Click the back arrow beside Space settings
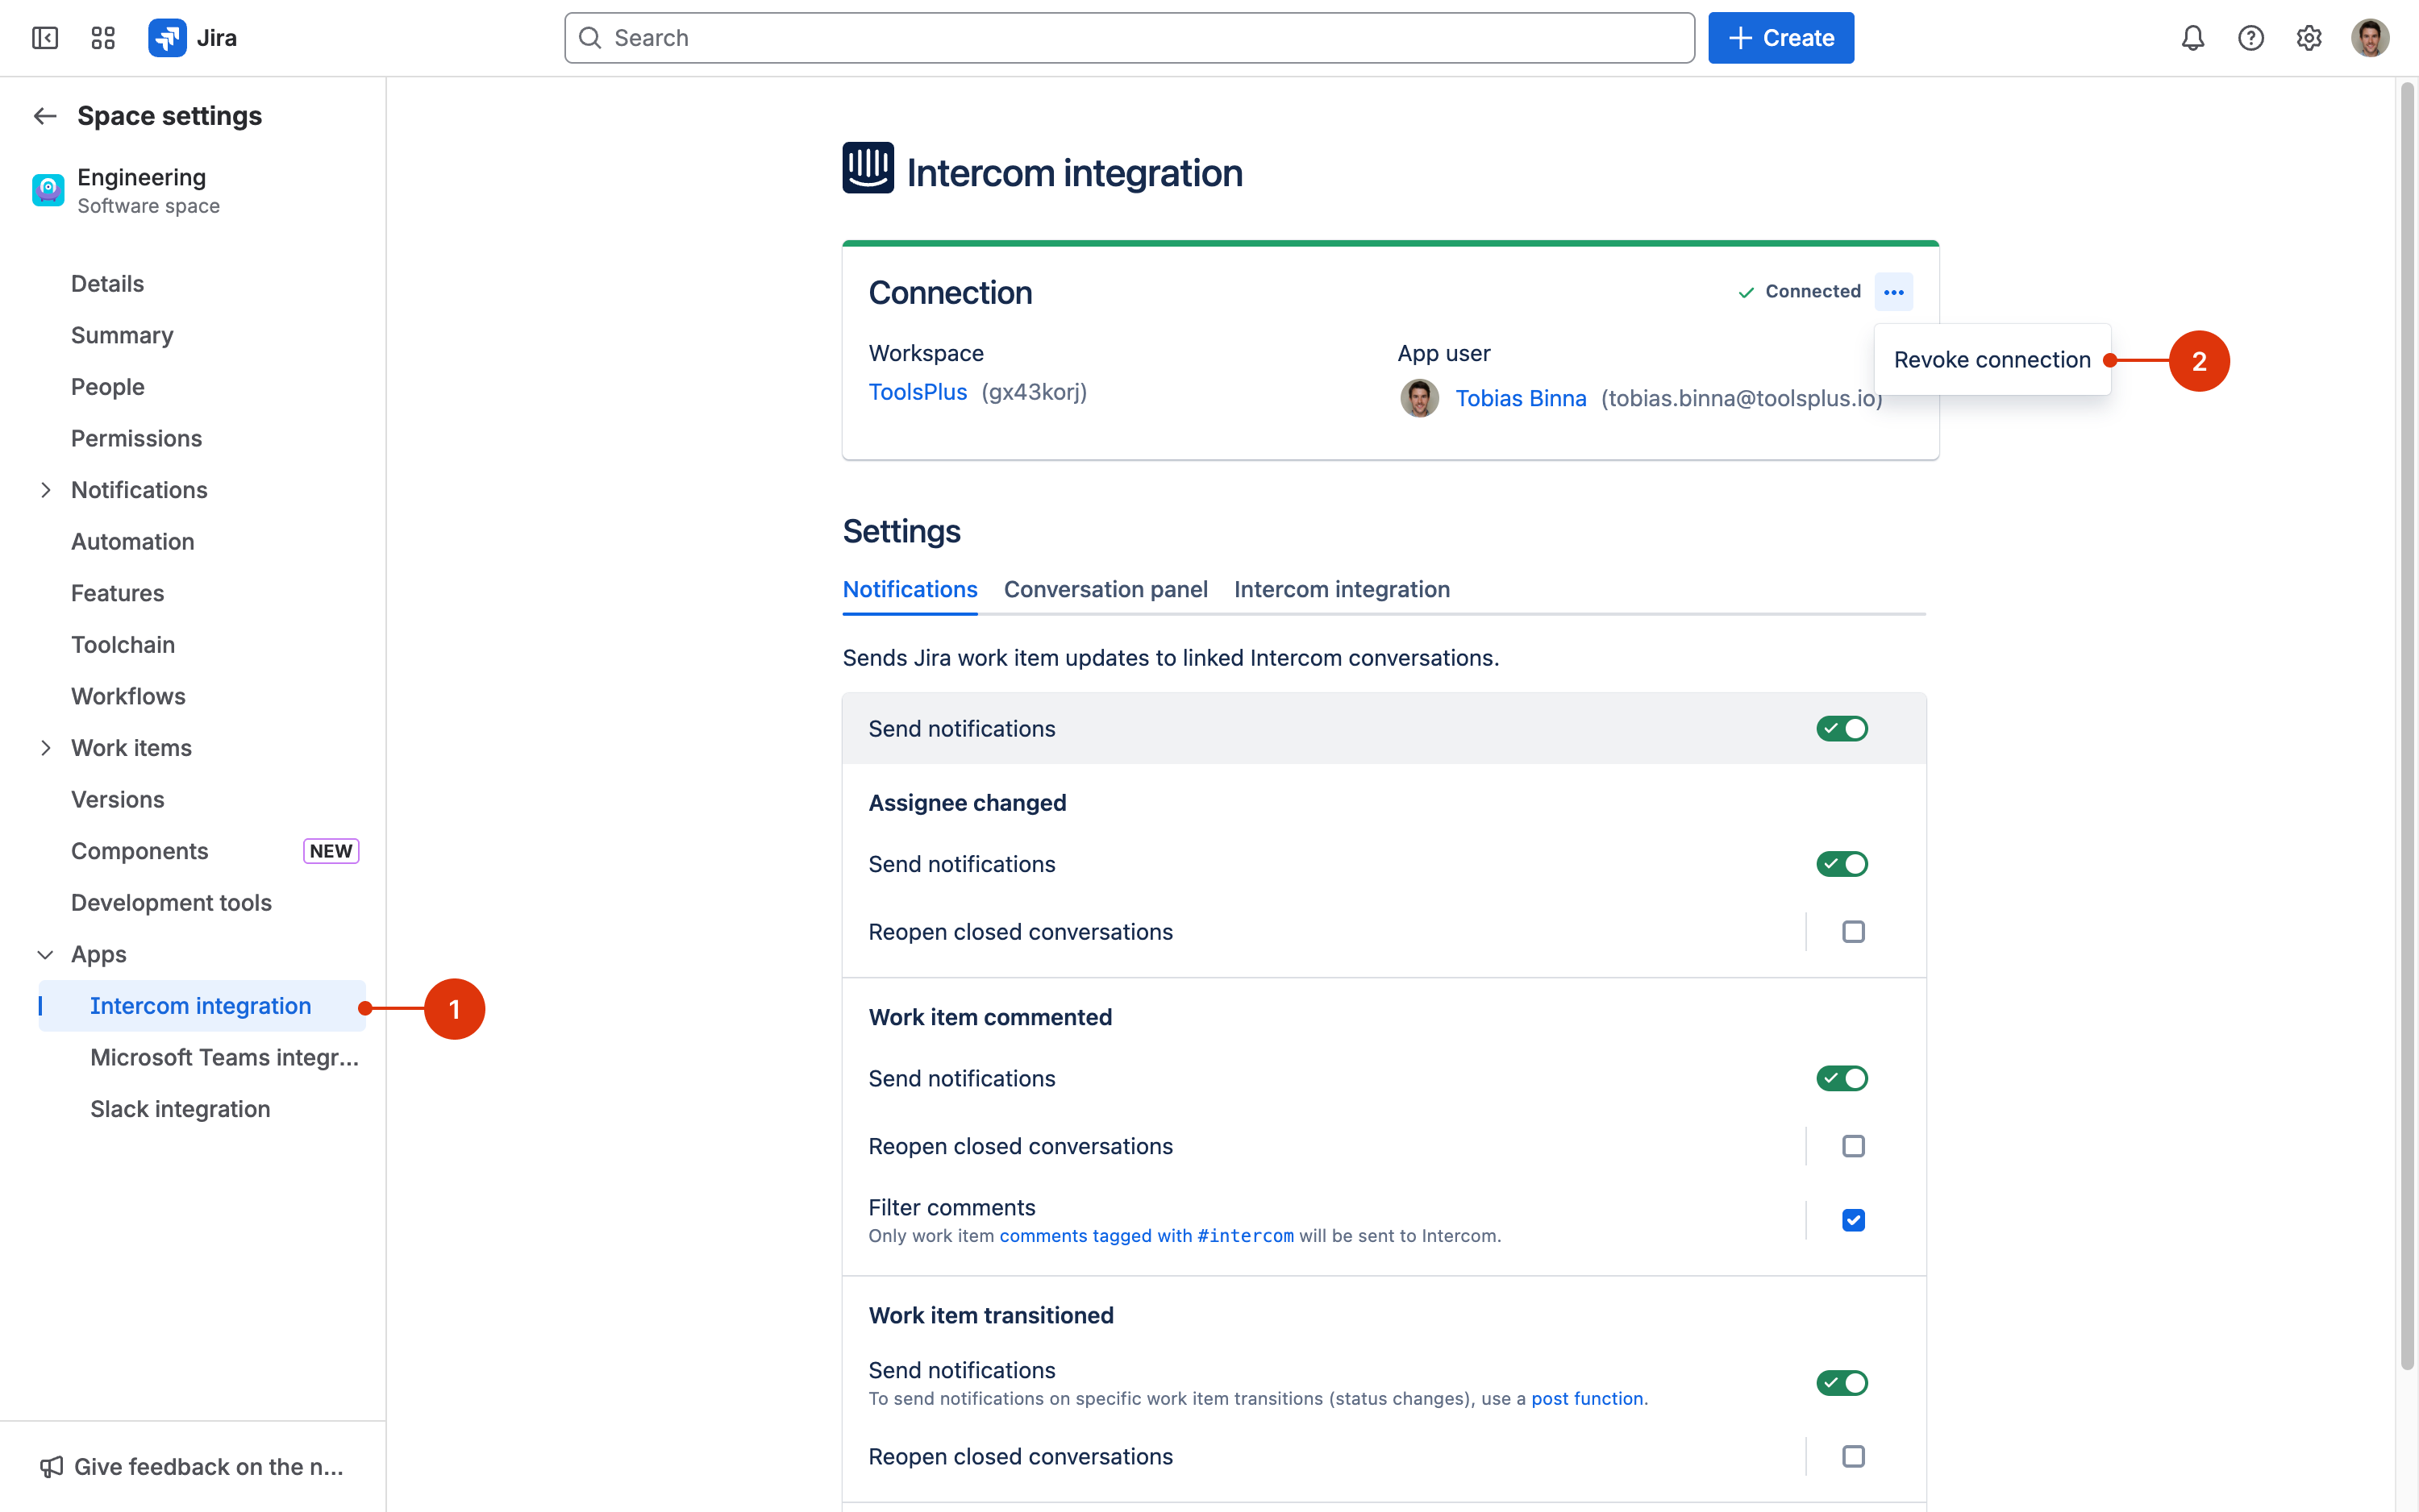Screen dimensions: 2419x1512 45,116
